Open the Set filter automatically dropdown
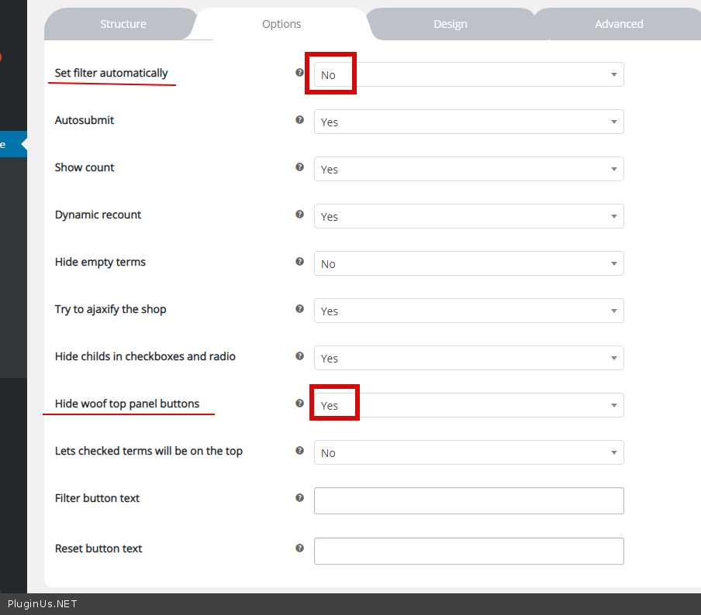This screenshot has height=615, width=701. (x=468, y=74)
